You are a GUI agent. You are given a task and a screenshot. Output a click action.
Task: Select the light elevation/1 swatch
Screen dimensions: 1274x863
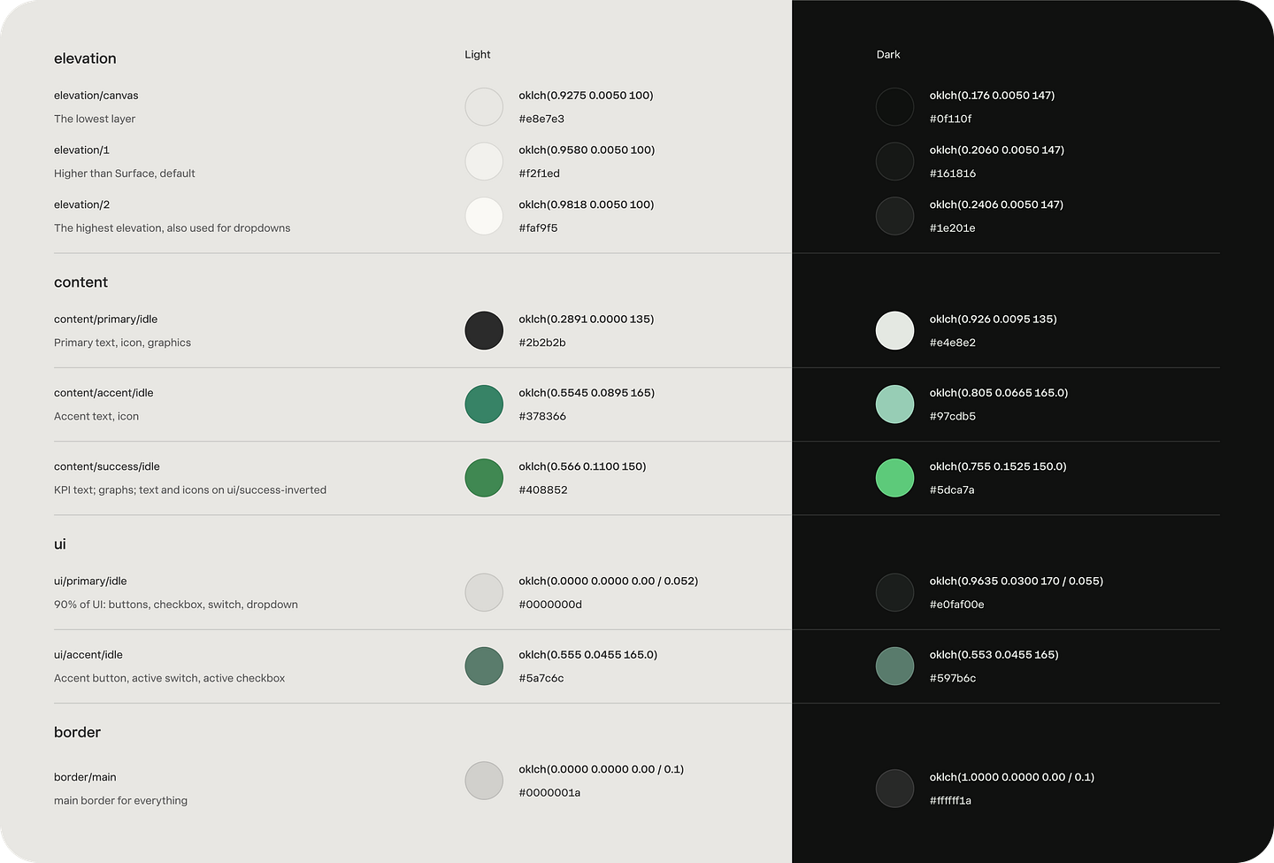click(x=484, y=162)
